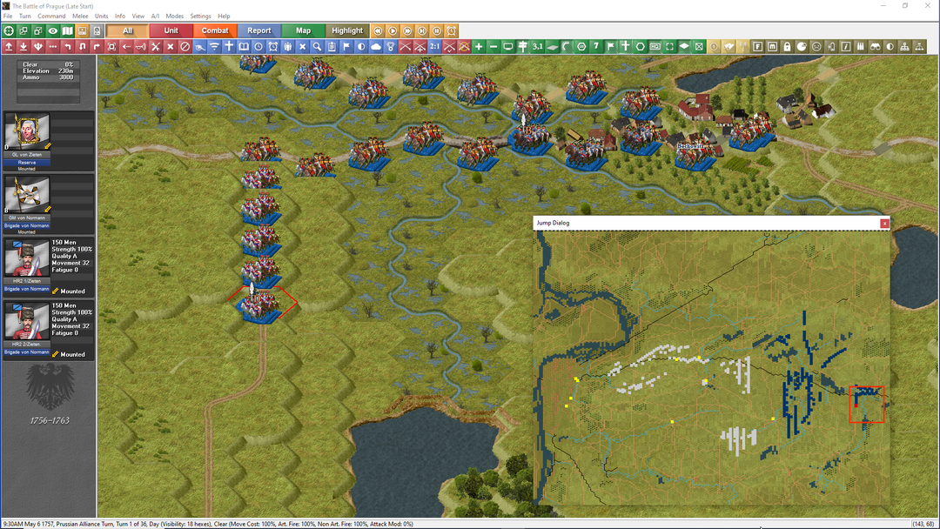Click the red prohibited circle icon
The width and height of the screenshot is (940, 529).
[185, 47]
